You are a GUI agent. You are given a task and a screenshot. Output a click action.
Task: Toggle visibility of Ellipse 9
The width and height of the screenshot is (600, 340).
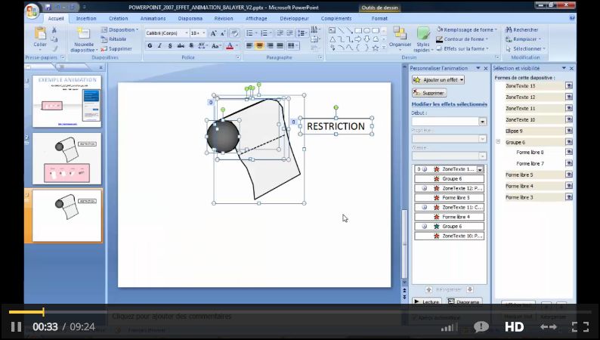click(x=569, y=131)
